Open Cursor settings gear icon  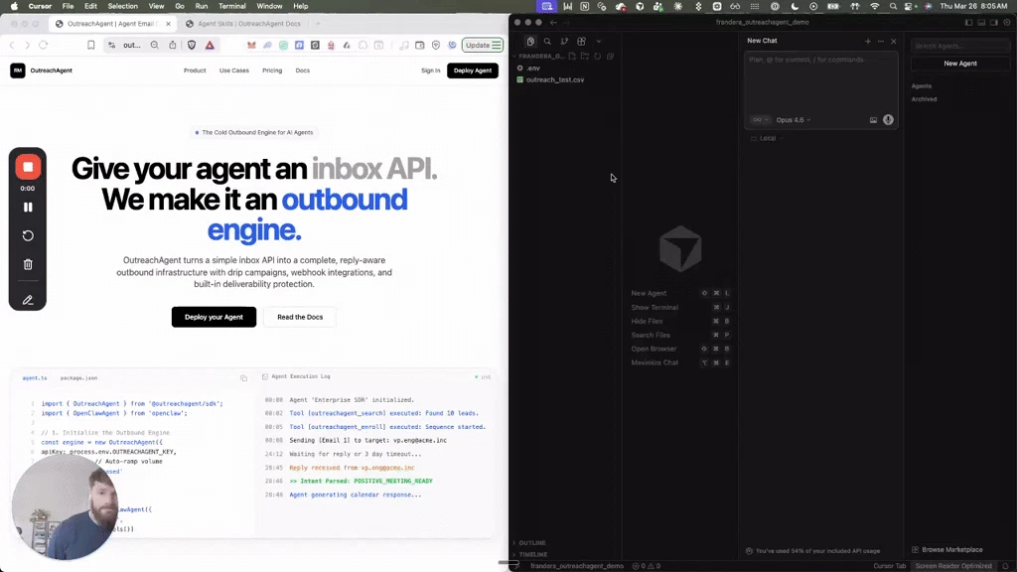1007,22
